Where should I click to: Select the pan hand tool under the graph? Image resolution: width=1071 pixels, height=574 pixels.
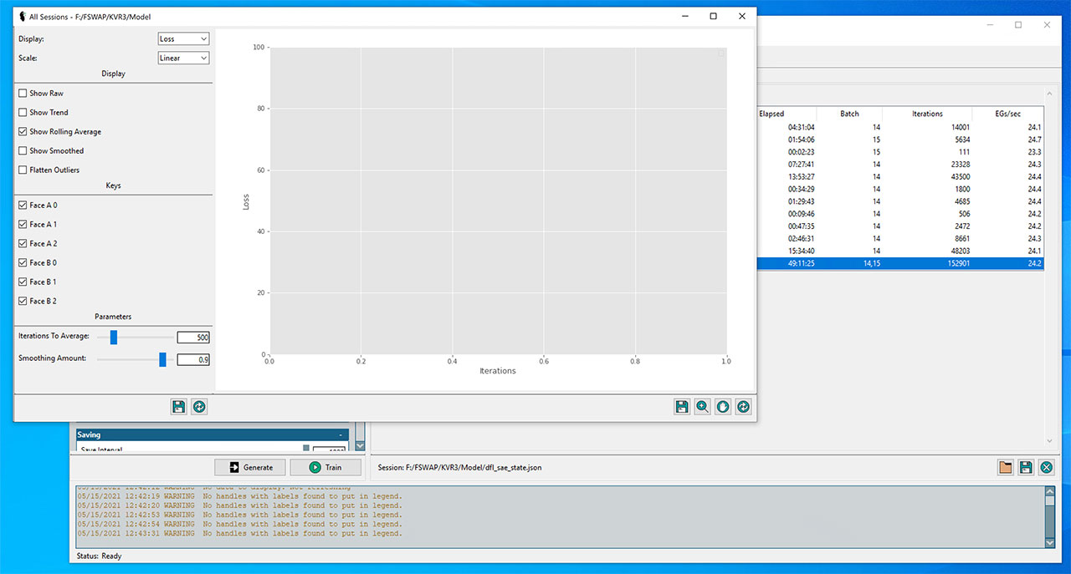(723, 407)
